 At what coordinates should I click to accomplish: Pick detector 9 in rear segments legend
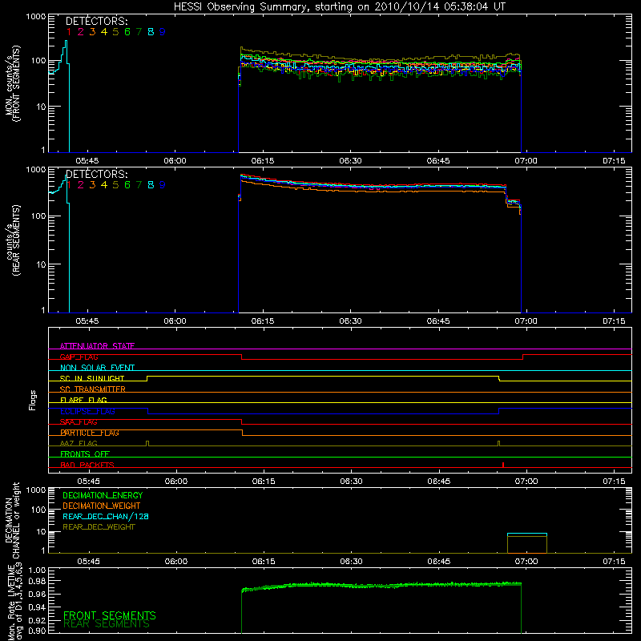[163, 185]
